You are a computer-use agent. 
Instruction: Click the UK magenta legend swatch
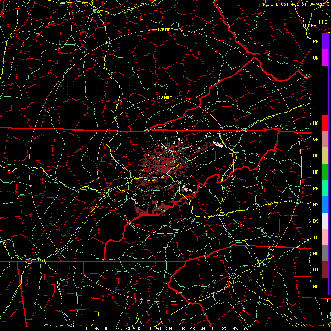pos(325,58)
